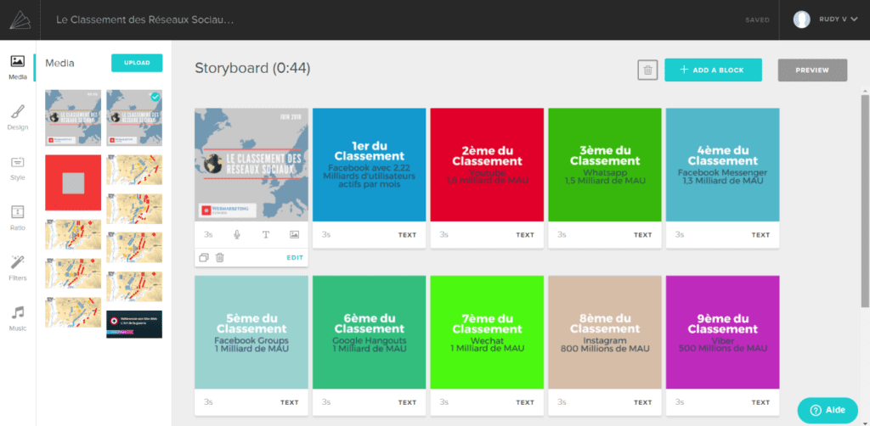The width and height of the screenshot is (870, 426).
Task: Click the PREVIEW button
Action: pyautogui.click(x=812, y=70)
